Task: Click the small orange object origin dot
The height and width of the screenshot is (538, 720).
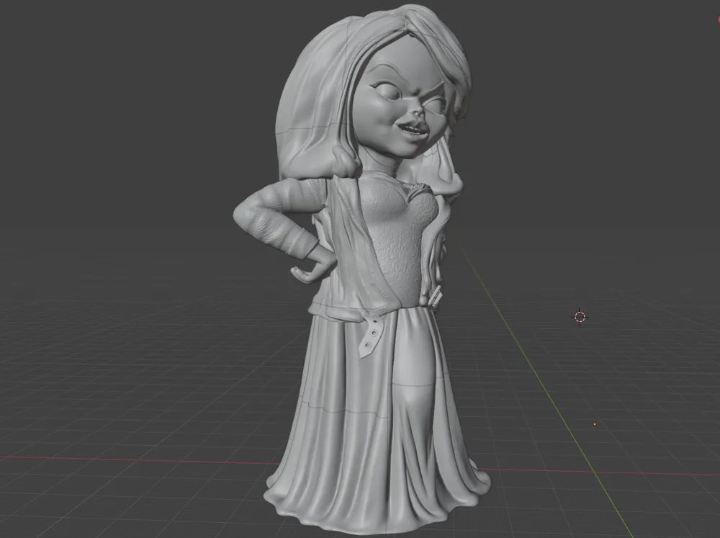Action: (595, 424)
